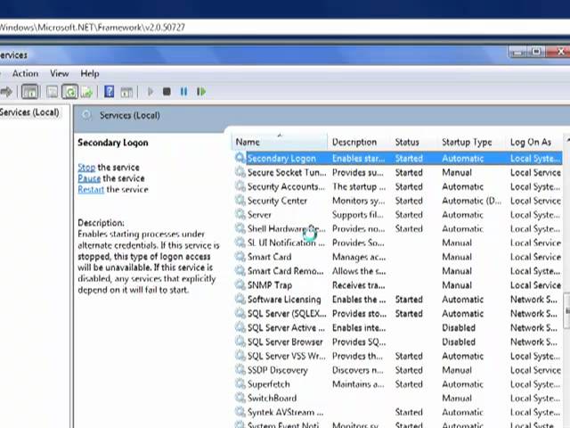Select the SQL Server Active ... service
Viewport: 570px width, 428px height.
398,327
